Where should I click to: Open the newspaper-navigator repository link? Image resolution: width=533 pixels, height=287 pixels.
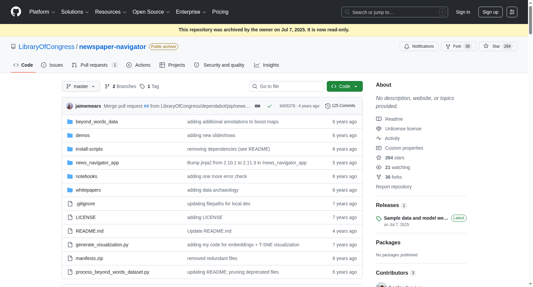click(x=113, y=47)
